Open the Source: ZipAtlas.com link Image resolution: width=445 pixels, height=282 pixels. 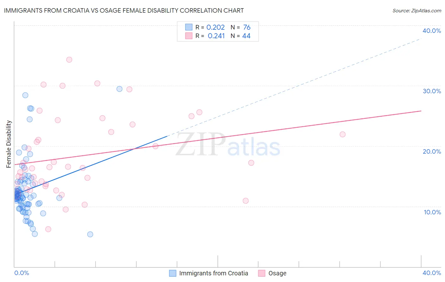pyautogui.click(x=417, y=10)
